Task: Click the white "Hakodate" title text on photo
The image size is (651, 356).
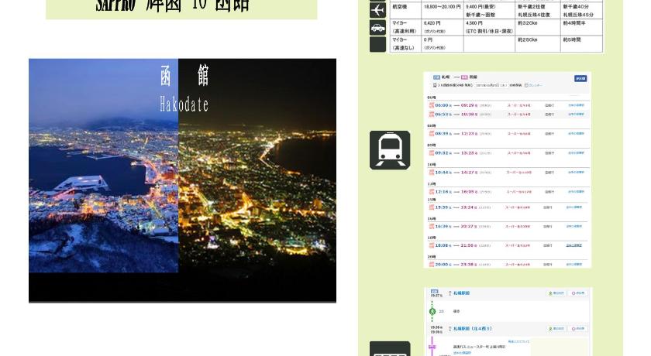Action: click(184, 104)
